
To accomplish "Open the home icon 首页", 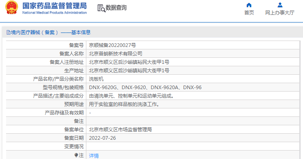I will (x=249, y=5).
